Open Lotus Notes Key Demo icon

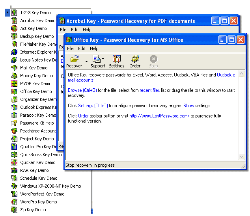point(14,60)
